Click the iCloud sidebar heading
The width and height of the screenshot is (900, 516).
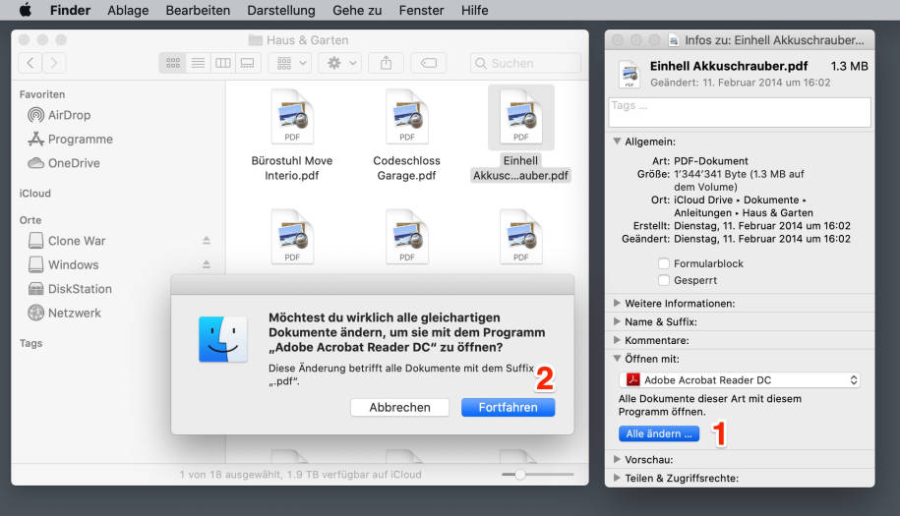coord(35,194)
